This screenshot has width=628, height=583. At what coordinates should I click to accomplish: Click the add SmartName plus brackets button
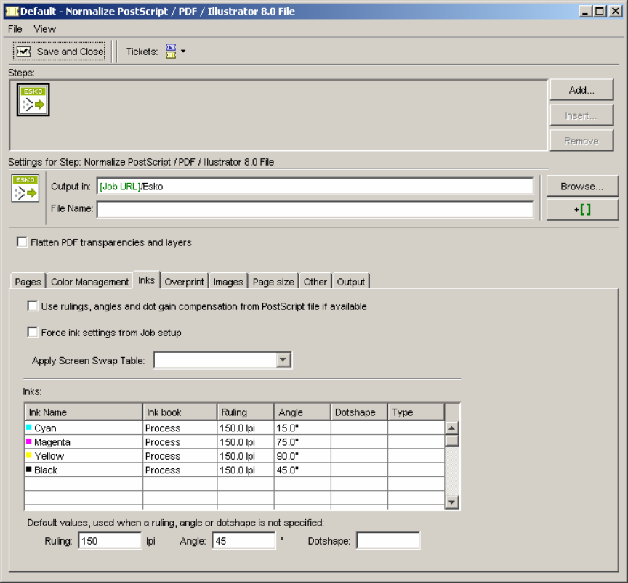(x=582, y=210)
